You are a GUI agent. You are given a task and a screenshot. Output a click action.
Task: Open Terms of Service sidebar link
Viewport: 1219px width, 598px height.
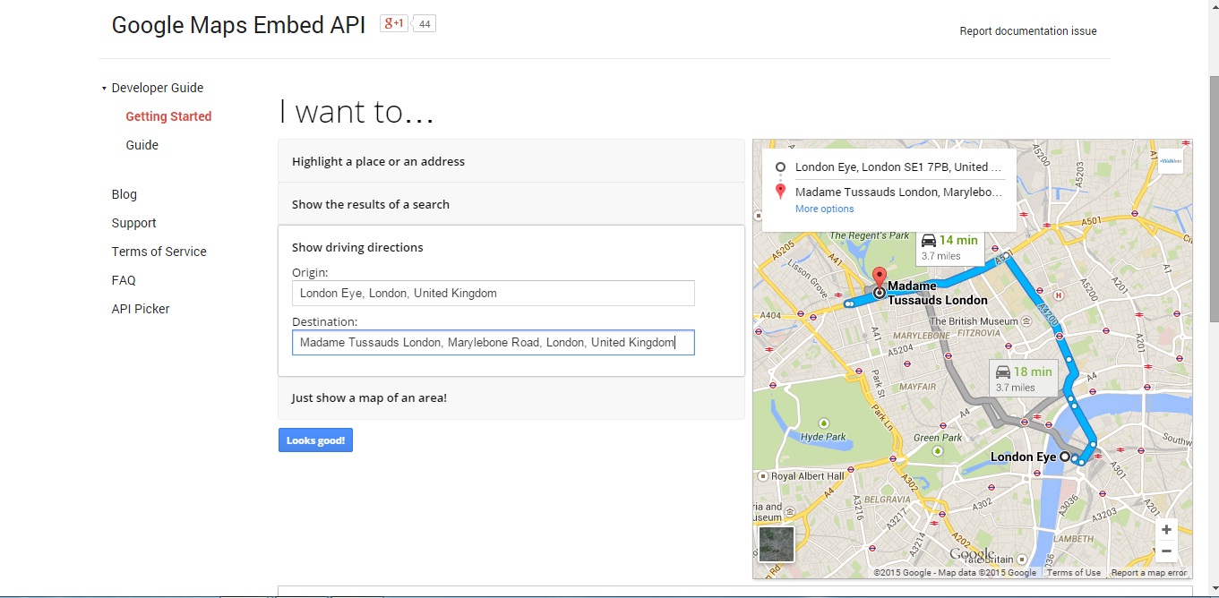159,252
